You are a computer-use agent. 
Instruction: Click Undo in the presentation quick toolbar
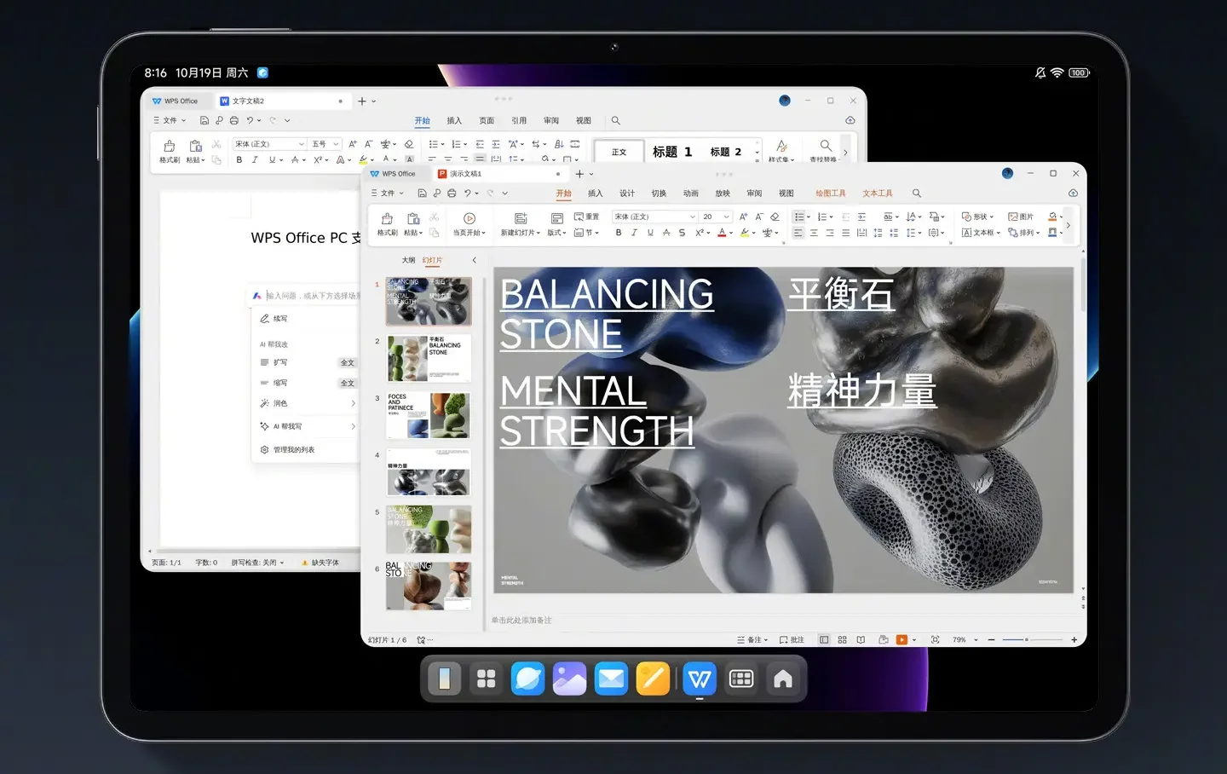tap(468, 193)
